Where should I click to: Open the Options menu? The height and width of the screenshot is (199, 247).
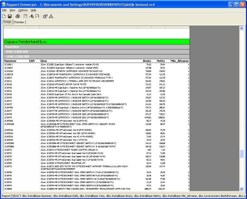23,10
